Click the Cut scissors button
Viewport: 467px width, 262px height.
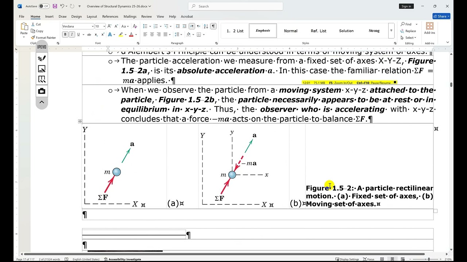point(36,24)
